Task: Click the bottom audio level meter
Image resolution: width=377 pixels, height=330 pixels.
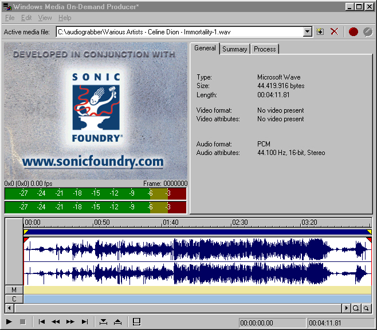Action: tap(96, 207)
